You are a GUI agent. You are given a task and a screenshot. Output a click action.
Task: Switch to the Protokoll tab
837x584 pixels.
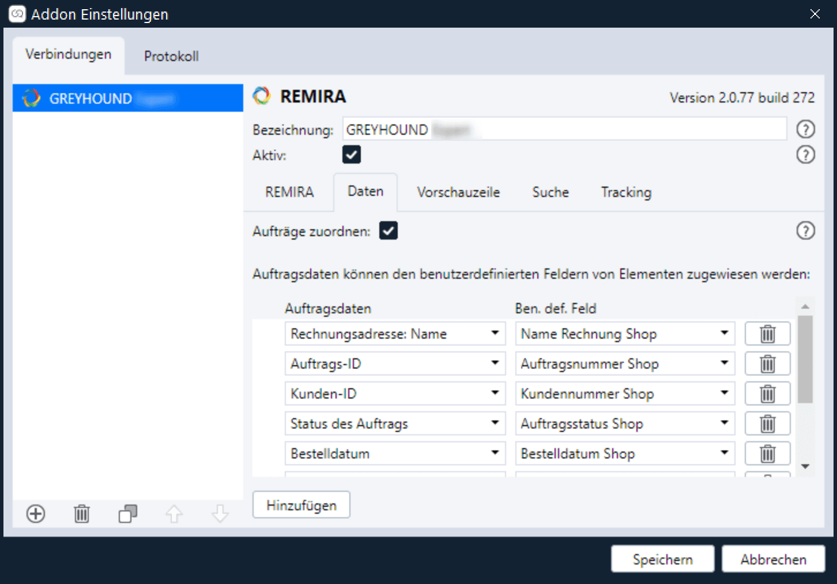pos(171,56)
